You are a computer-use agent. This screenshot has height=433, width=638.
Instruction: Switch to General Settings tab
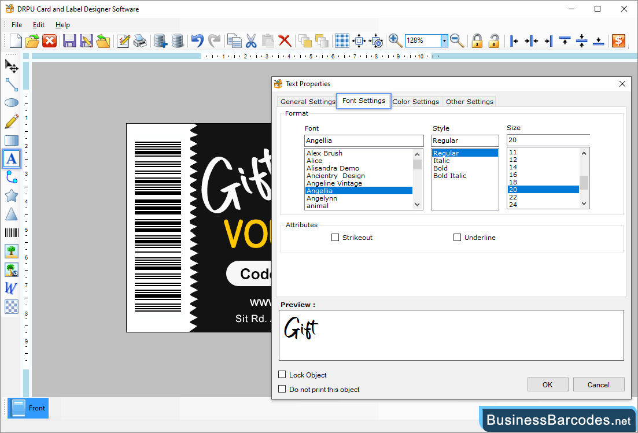point(308,102)
